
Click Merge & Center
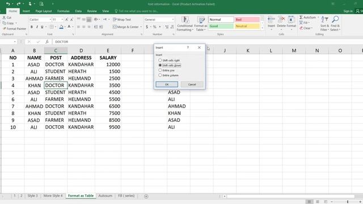pyautogui.click(x=126, y=27)
